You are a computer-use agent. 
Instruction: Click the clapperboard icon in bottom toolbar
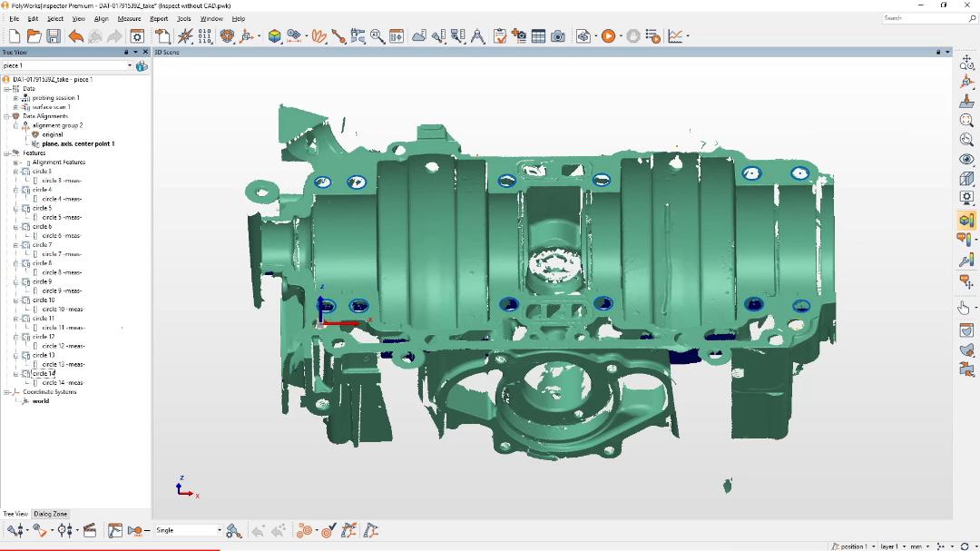point(89,530)
